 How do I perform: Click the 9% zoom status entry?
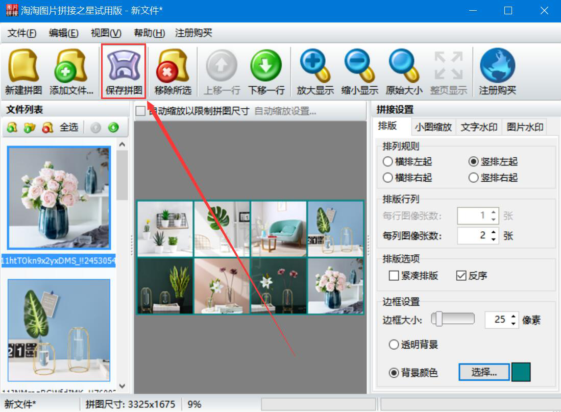click(x=194, y=404)
